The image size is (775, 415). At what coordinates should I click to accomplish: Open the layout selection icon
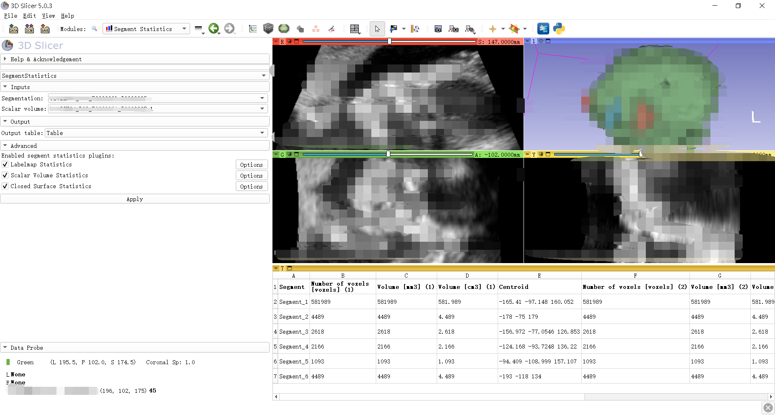coord(355,29)
